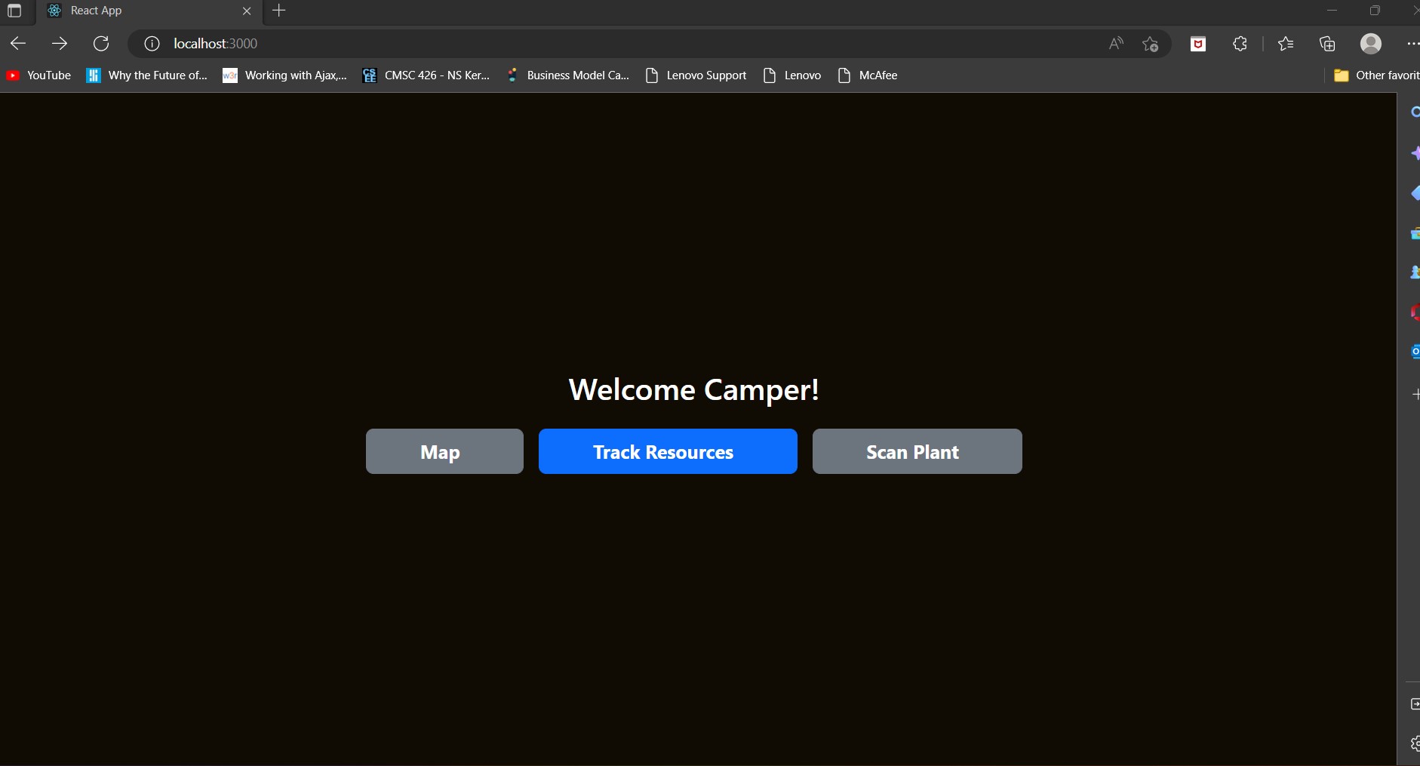Screen dimensions: 1420x766
Task: Open Copilot from the sidebar
Action: tap(1415, 153)
